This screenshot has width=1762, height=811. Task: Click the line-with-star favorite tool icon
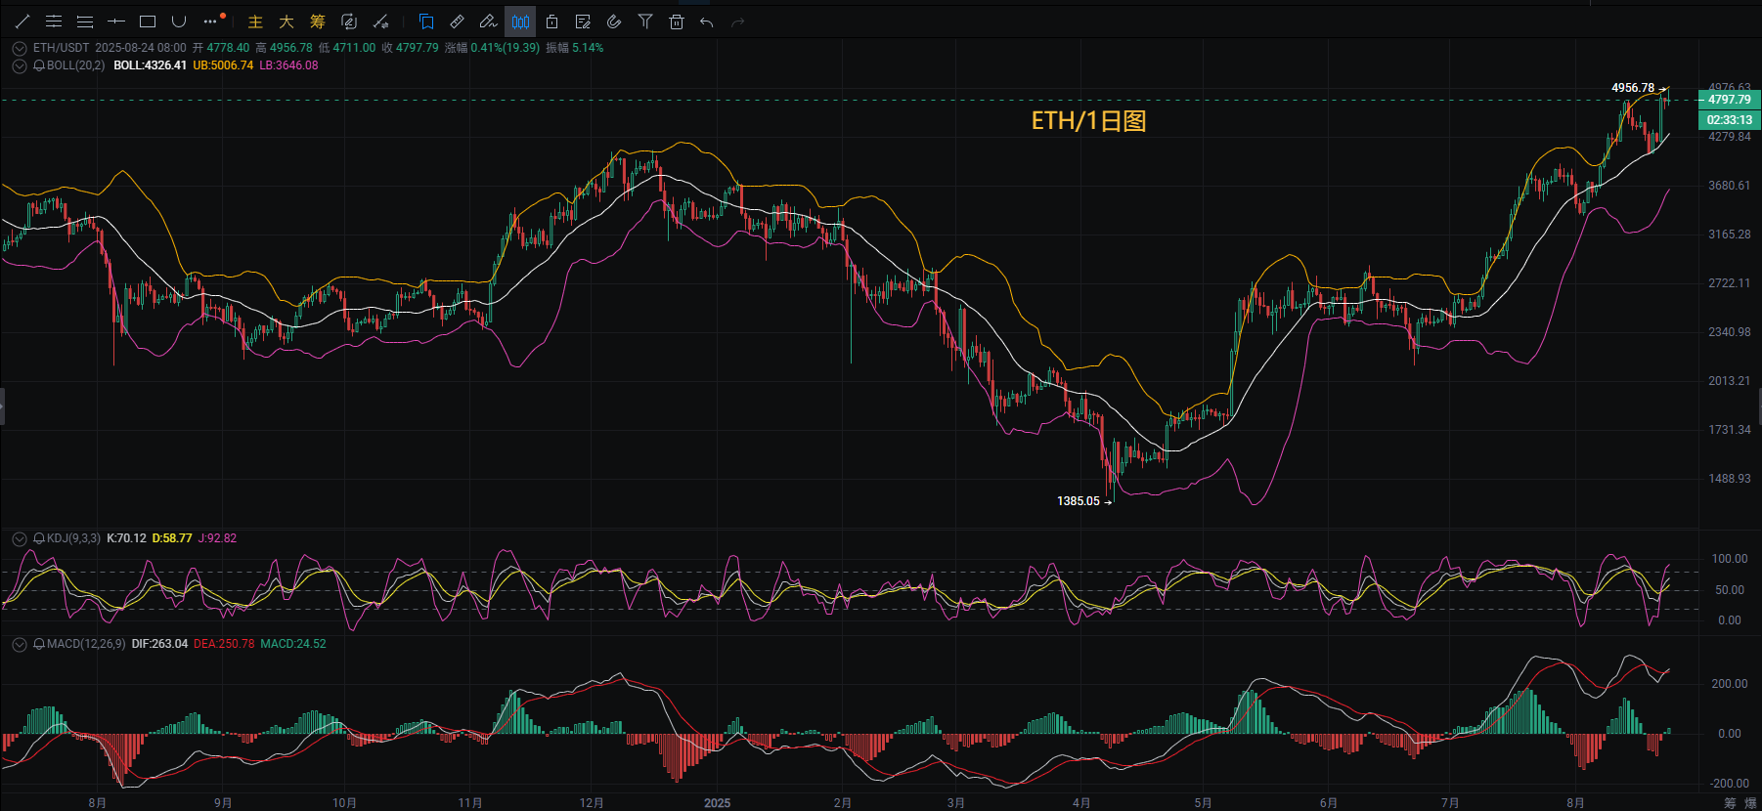[x=380, y=21]
